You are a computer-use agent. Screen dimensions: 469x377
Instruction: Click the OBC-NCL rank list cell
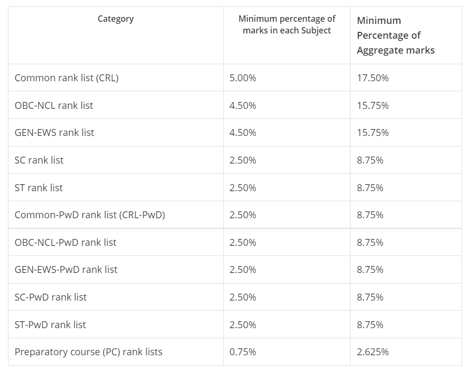(54, 106)
